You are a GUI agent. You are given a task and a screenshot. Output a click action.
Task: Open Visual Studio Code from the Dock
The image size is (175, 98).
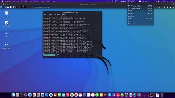pyautogui.click(x=43, y=95)
